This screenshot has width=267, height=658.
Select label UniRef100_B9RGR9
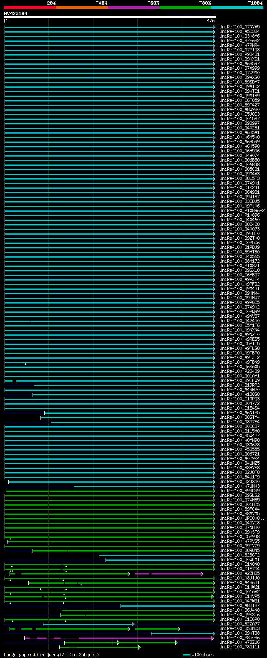[x=239, y=491]
